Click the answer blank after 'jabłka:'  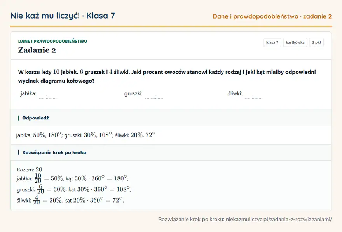[x=48, y=95]
